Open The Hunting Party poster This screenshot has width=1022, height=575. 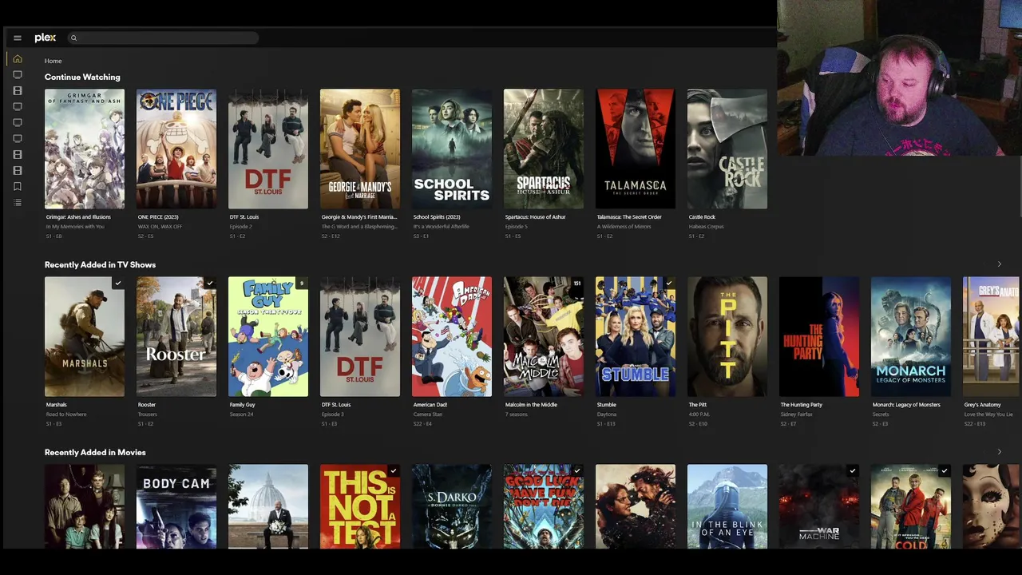pos(819,336)
